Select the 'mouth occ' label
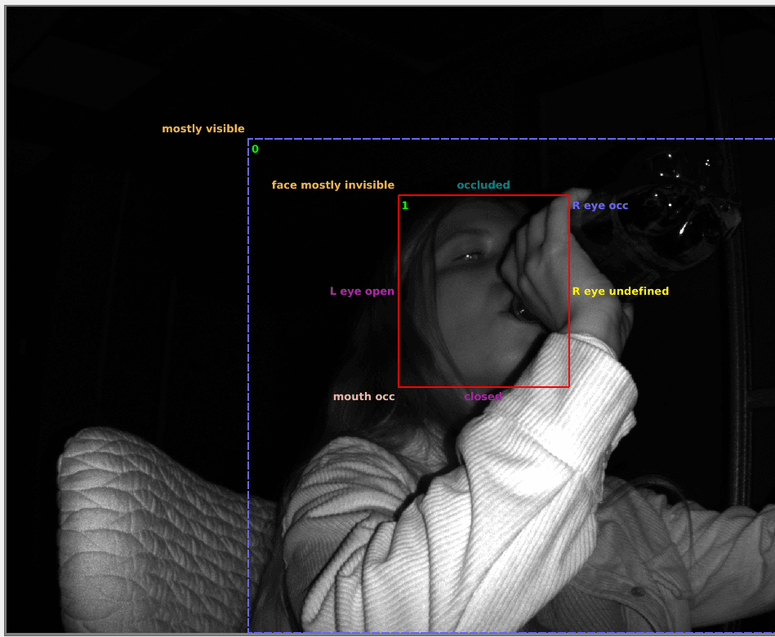The width and height of the screenshot is (775, 637). tap(363, 396)
